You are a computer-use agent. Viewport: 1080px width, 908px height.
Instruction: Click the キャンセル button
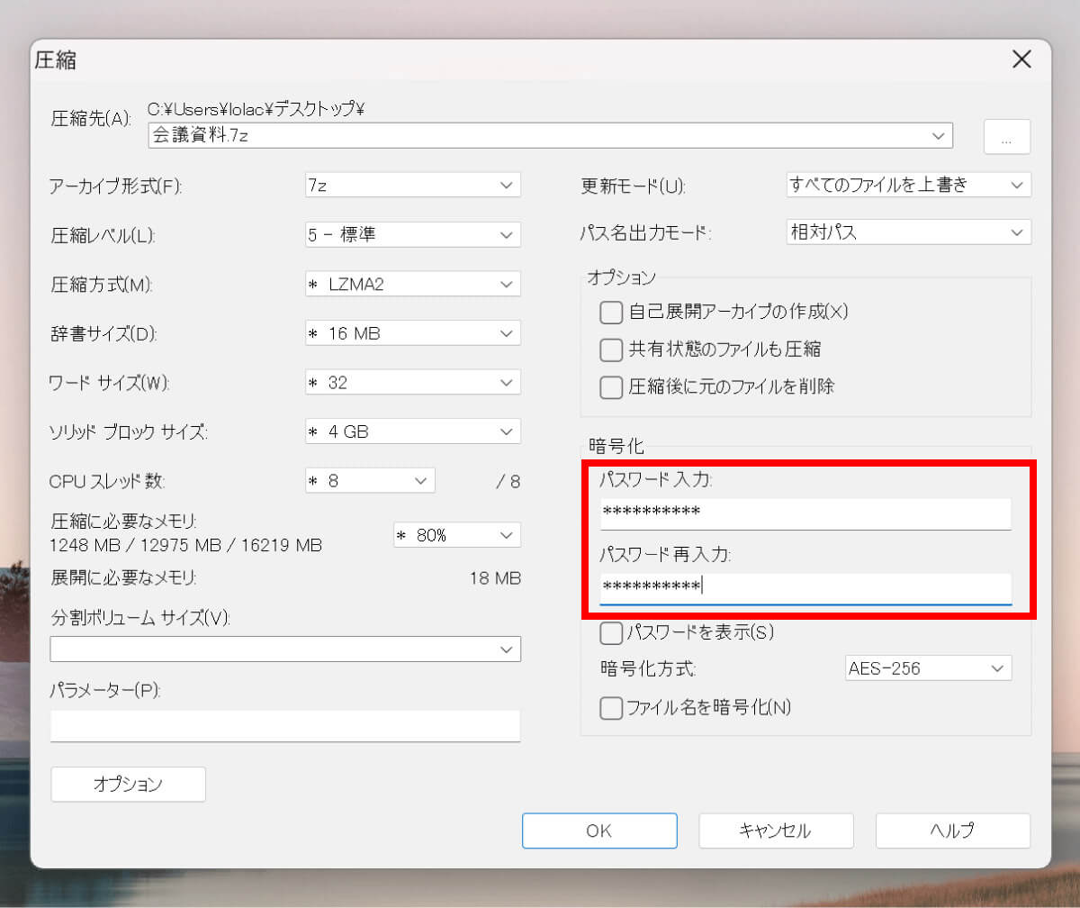click(x=776, y=831)
